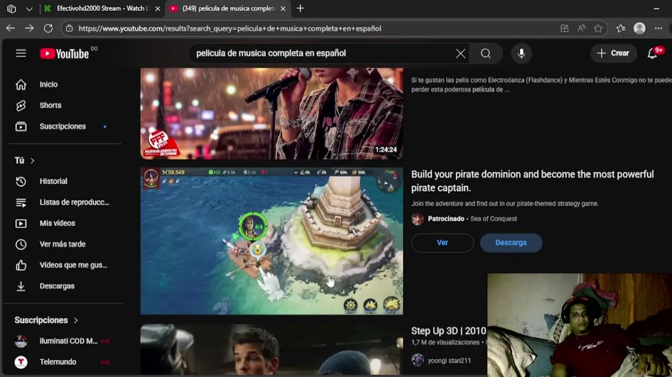Open the Sea of Conquest ad thumbnail

tap(272, 241)
